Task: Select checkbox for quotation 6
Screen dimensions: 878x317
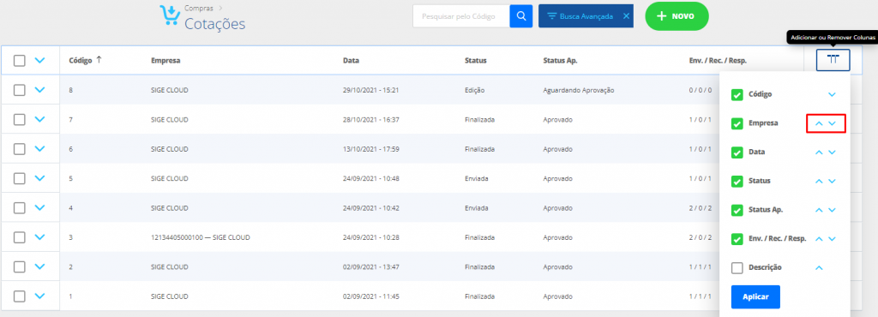Action: (20, 149)
